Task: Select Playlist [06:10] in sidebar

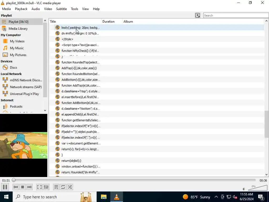Action: click(21, 22)
